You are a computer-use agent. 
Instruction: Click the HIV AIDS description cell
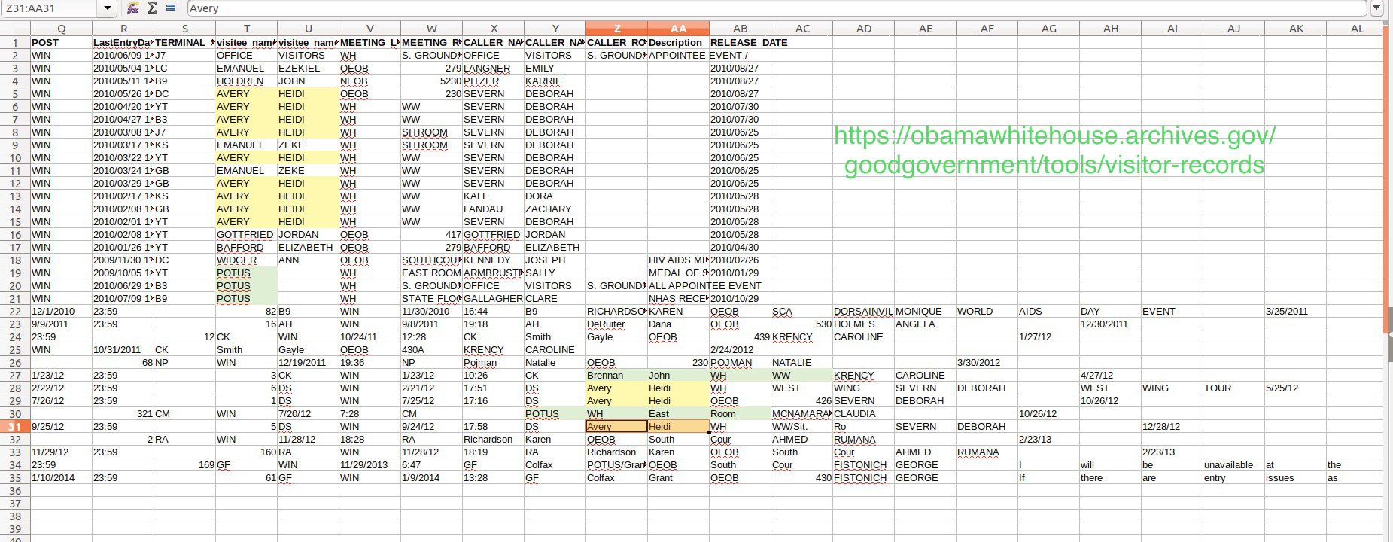click(678, 260)
